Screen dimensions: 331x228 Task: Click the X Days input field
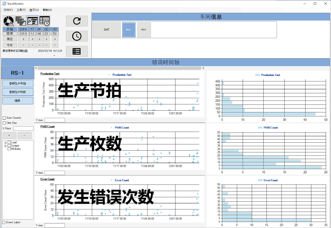tap(23, 128)
